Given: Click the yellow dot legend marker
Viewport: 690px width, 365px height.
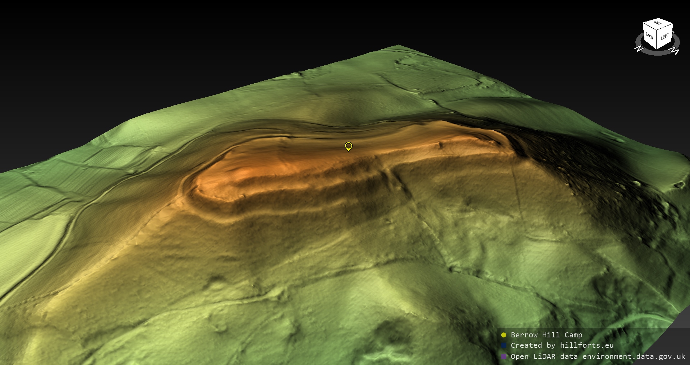Looking at the screenshot, I should pos(503,335).
